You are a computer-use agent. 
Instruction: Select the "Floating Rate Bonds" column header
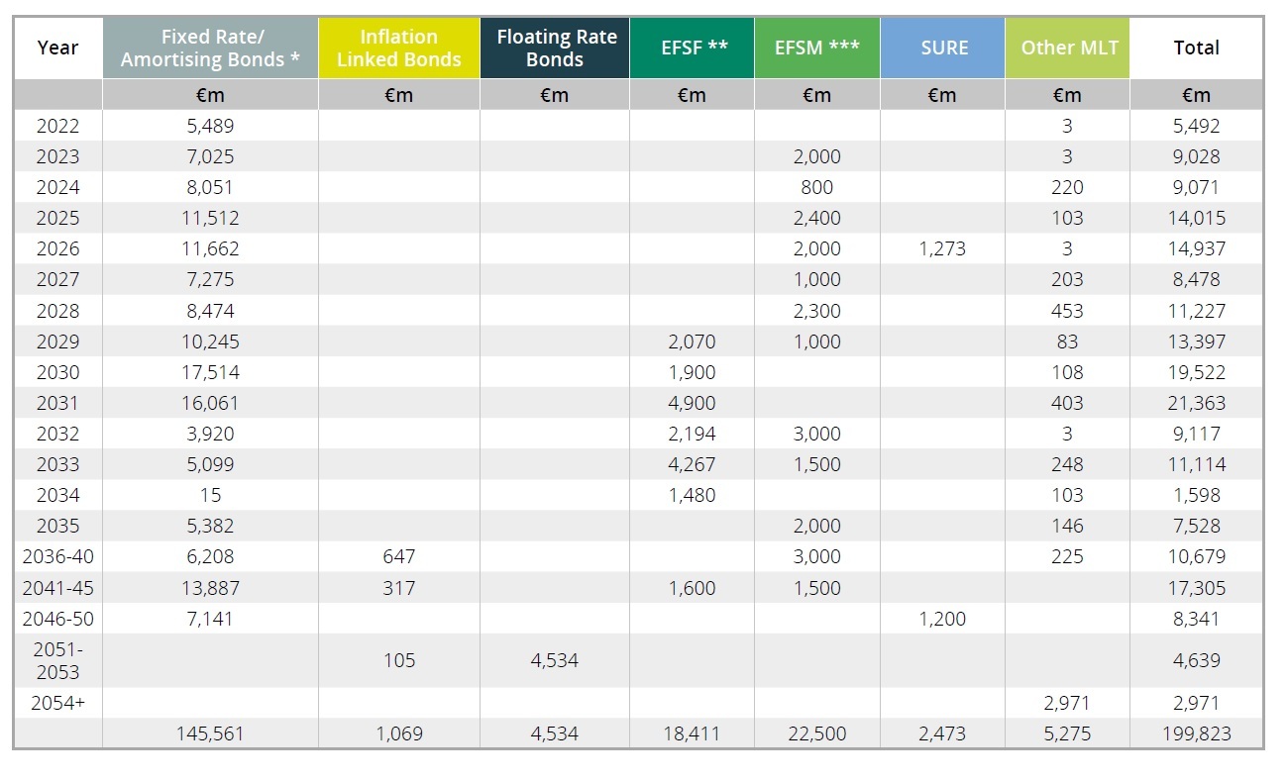555,48
